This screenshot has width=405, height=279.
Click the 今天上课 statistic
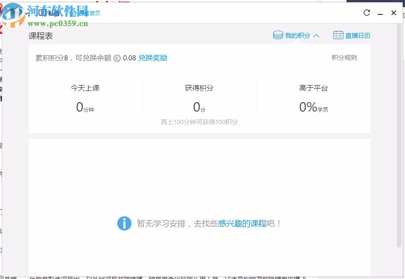[x=85, y=88]
